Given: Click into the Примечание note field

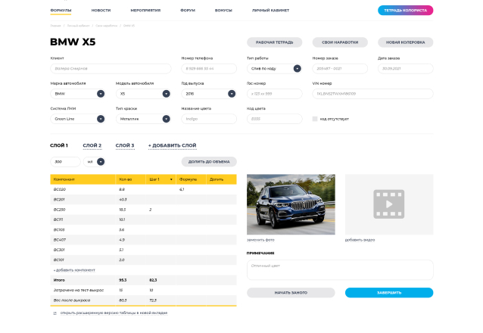Looking at the screenshot, I should 339,270.
